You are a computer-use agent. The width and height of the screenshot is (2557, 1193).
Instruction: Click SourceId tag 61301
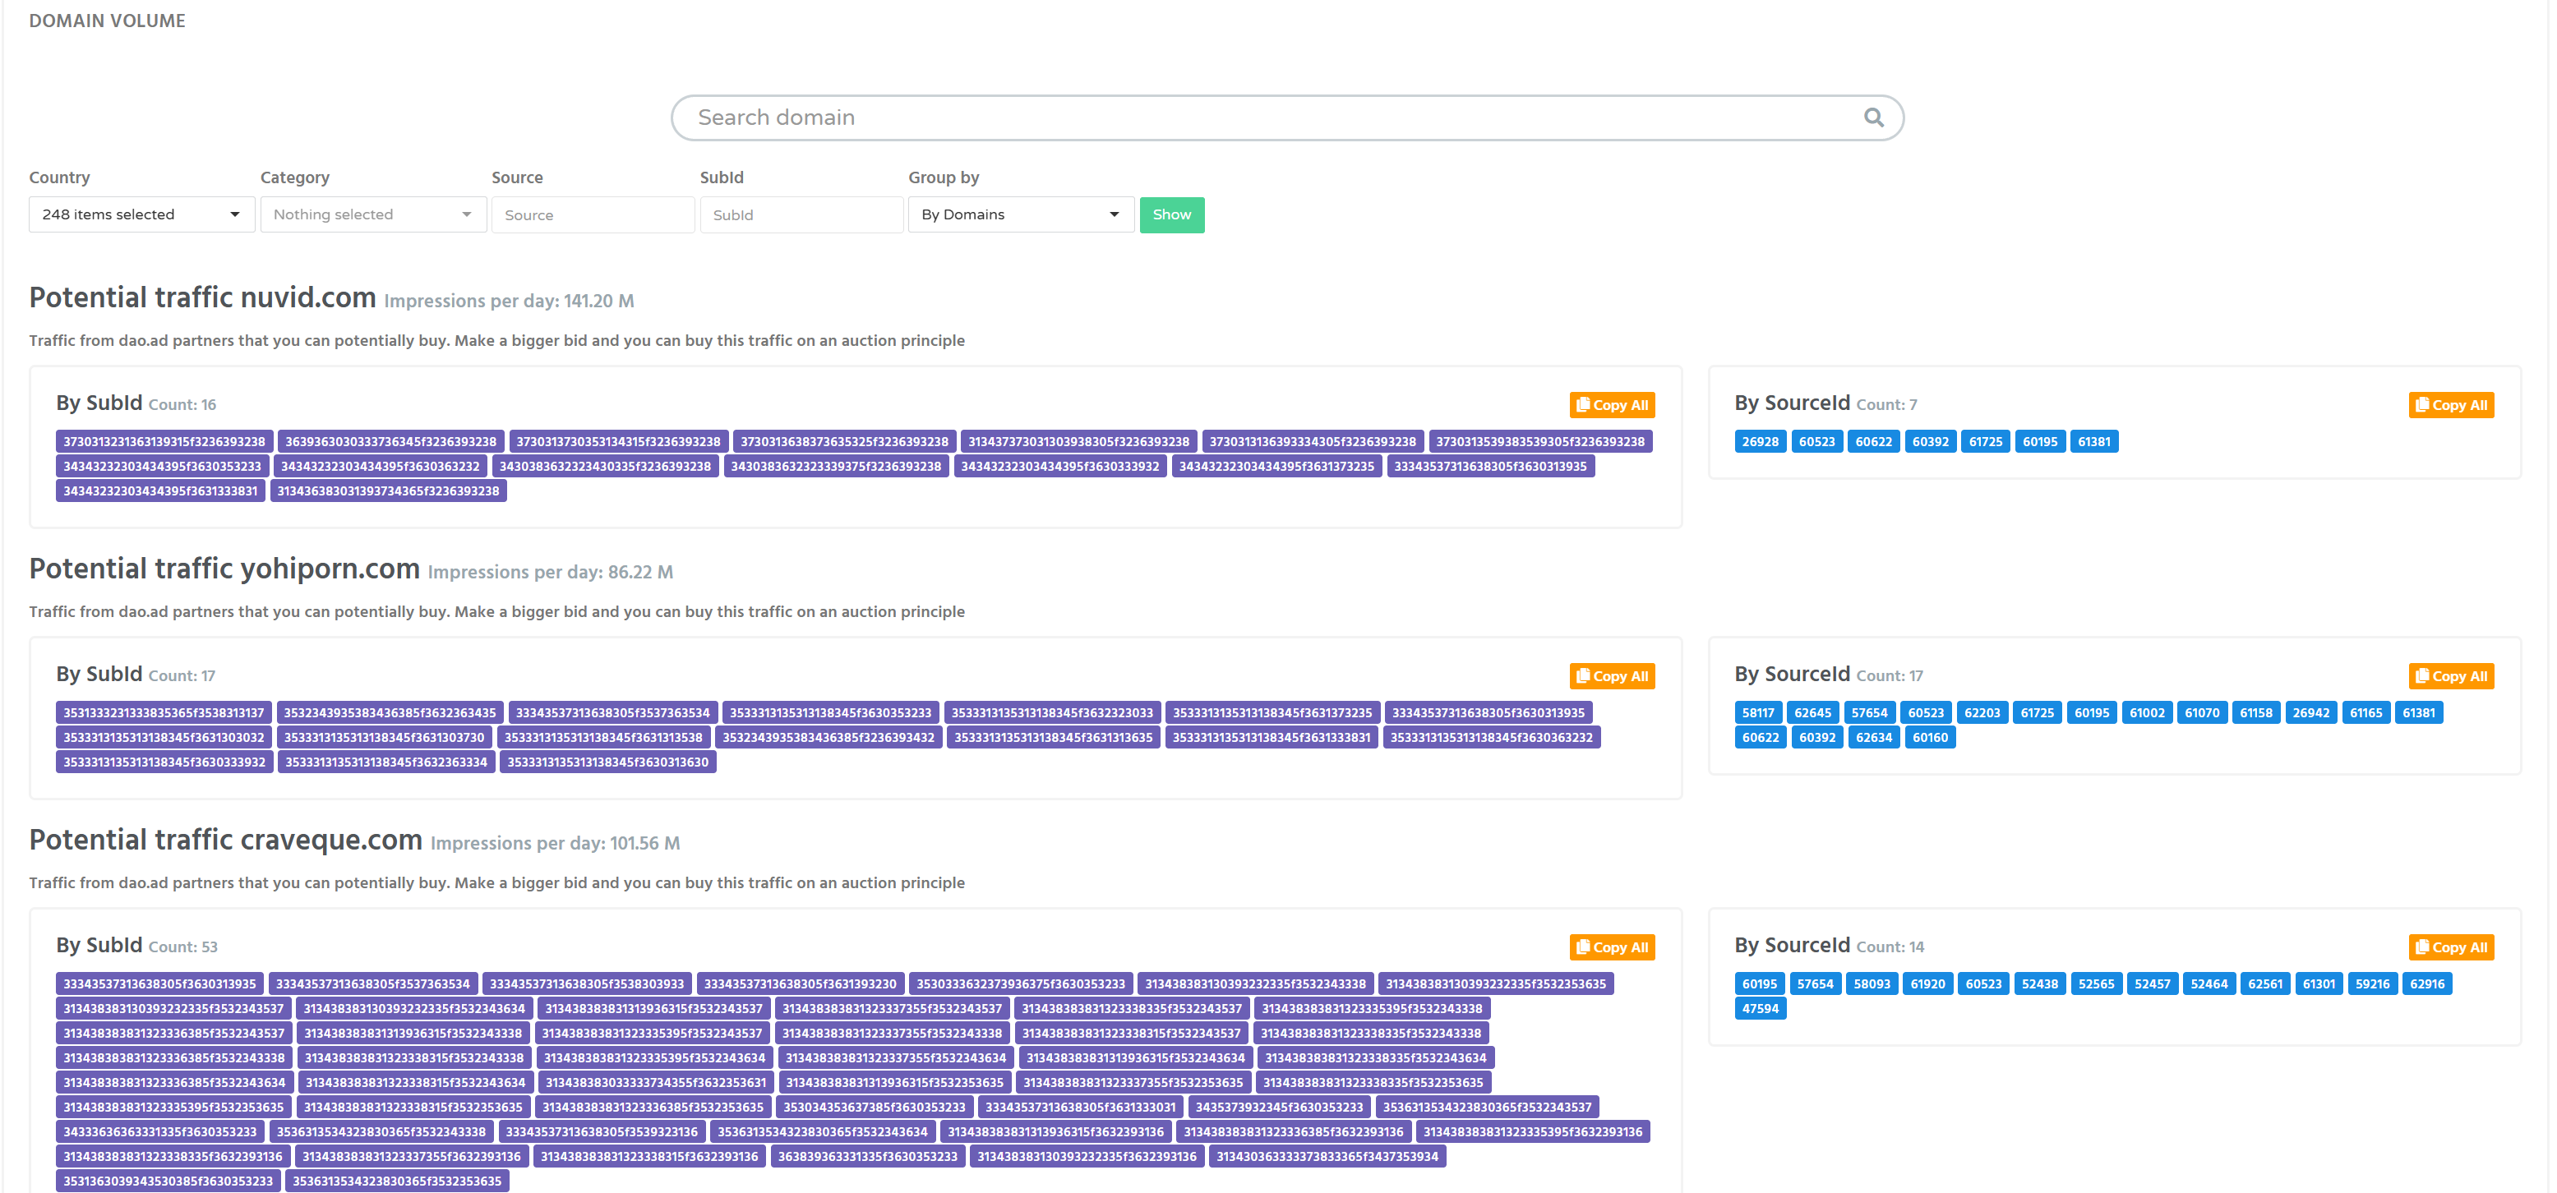(2319, 983)
